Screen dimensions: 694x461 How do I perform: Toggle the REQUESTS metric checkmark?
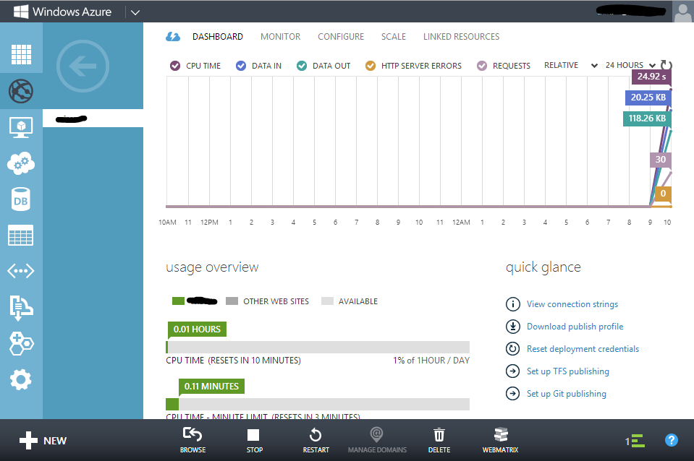click(482, 66)
